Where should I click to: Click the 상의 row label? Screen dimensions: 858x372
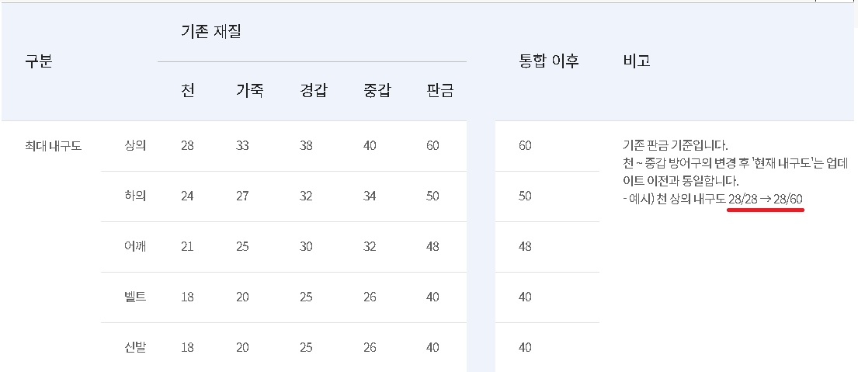(x=135, y=145)
